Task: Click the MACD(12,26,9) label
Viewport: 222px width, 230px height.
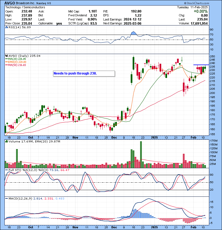Action: click(20, 199)
